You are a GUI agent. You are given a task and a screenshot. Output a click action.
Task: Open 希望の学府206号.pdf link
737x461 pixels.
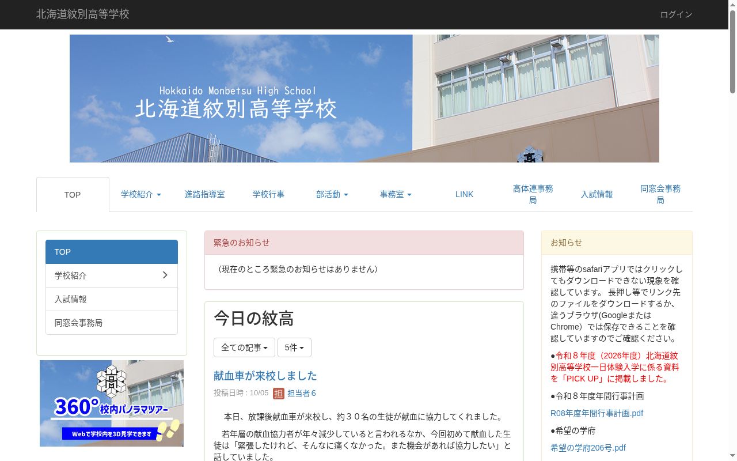(588, 448)
